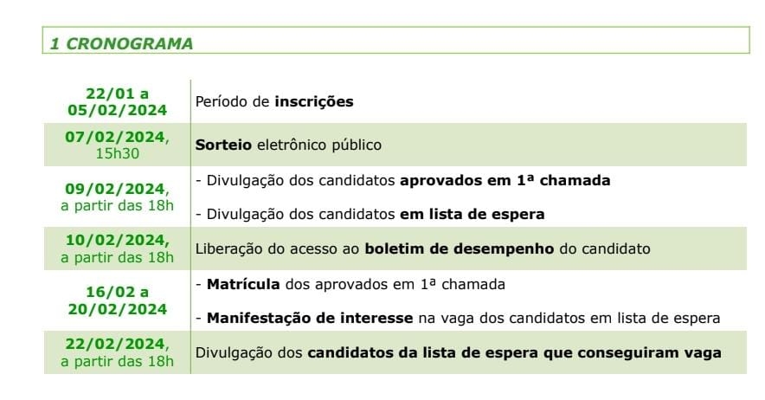
Task: Click 'Matrícula dos aprovados' line
Action: coord(350,284)
